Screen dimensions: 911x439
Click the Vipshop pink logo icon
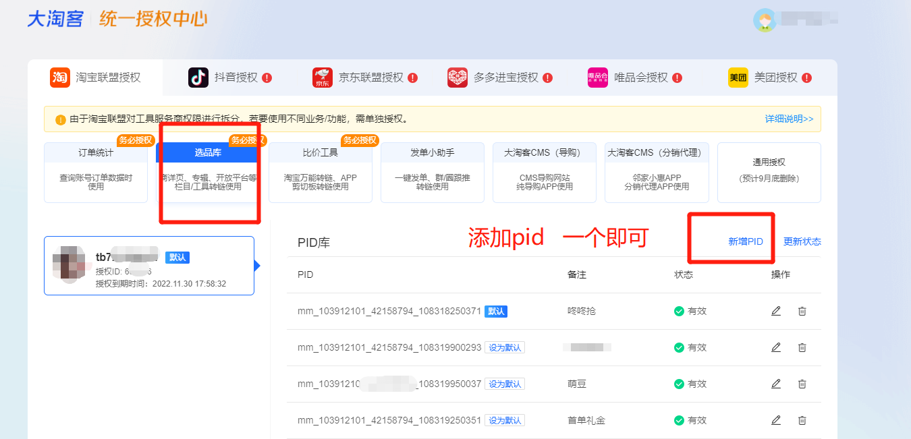tap(598, 78)
